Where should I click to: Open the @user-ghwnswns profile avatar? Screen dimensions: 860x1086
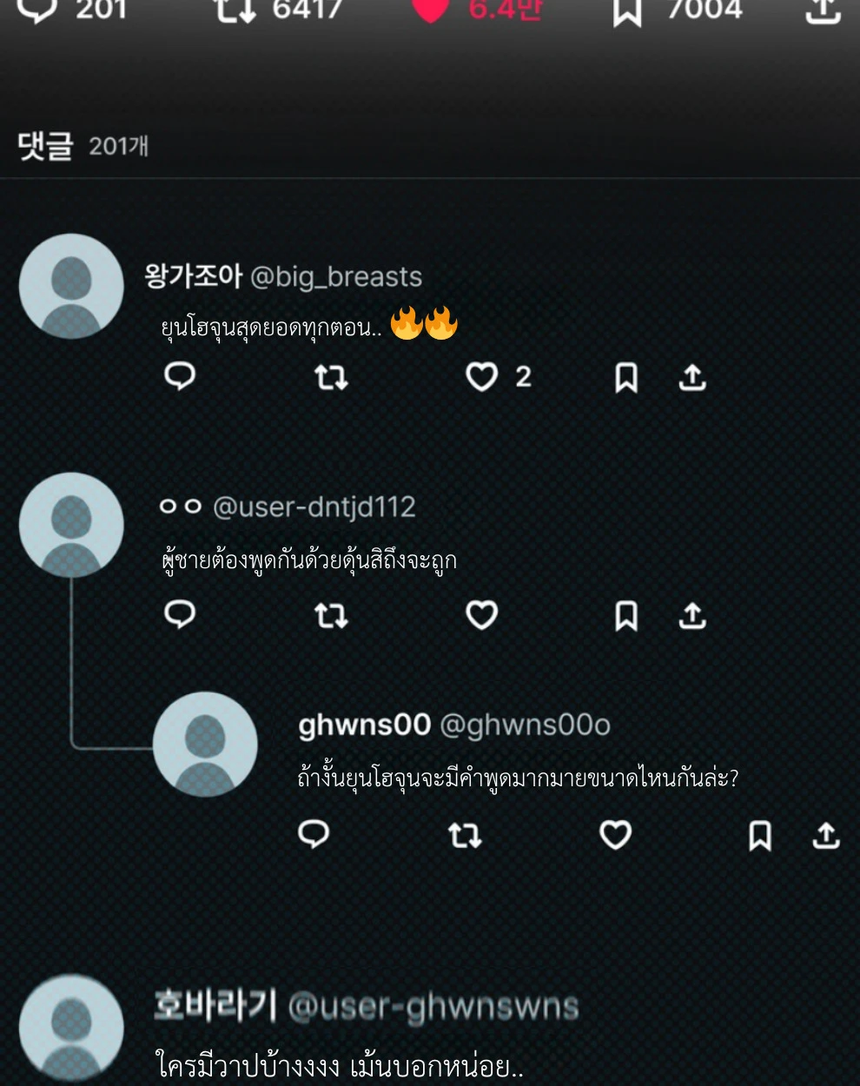[71, 1028]
